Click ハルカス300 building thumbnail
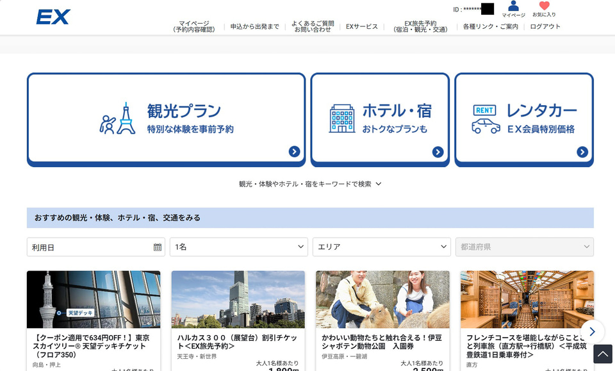This screenshot has width=615, height=371. (x=238, y=299)
